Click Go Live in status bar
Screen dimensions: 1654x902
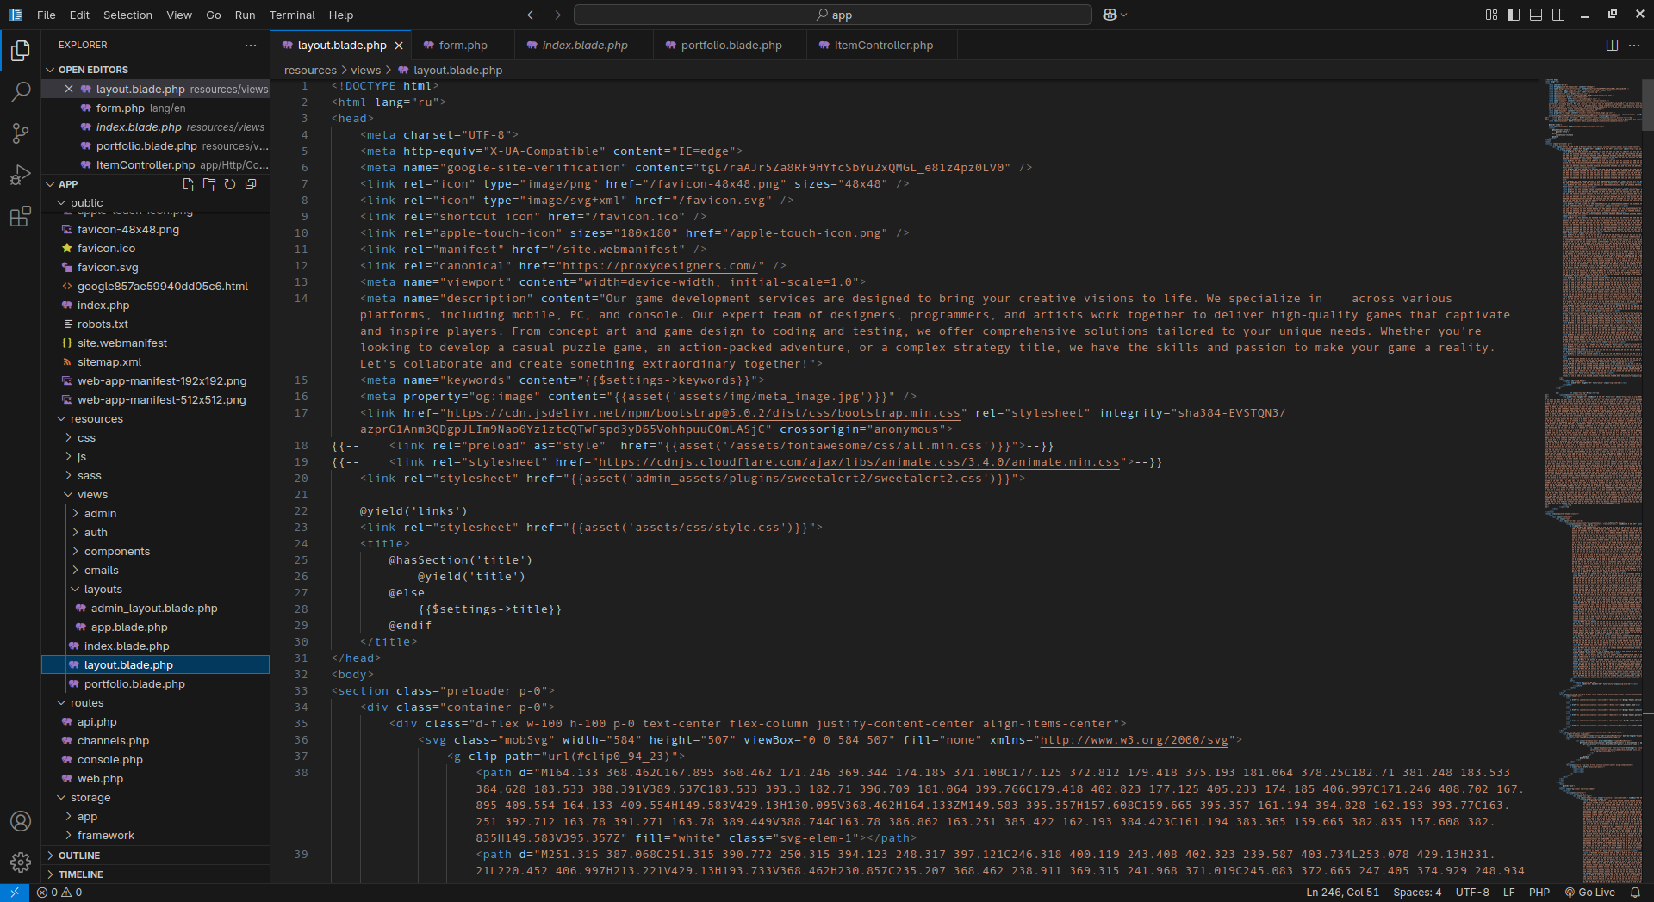tap(1590, 893)
